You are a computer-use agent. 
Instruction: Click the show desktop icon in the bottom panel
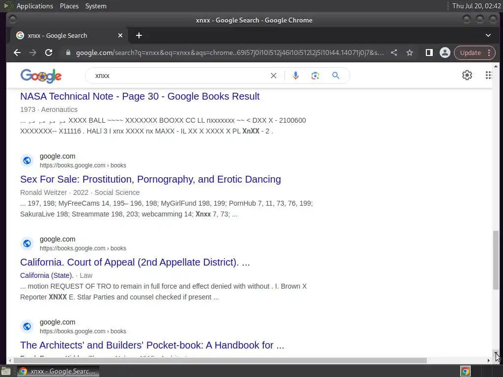coord(6,371)
